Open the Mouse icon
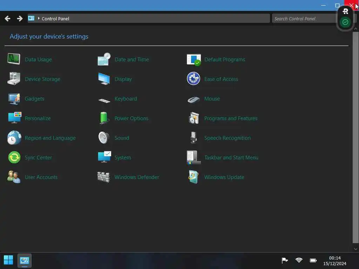 pos(194,99)
